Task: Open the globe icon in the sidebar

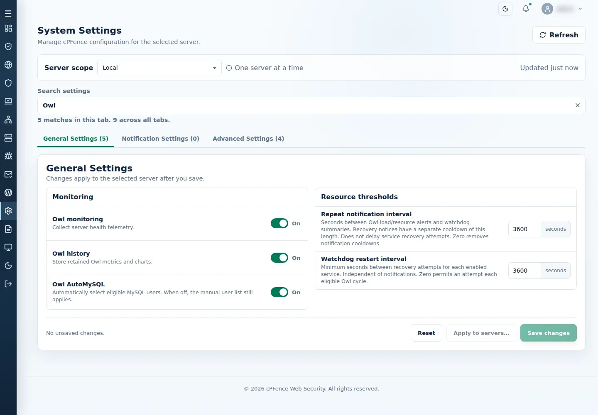Action: (8, 65)
